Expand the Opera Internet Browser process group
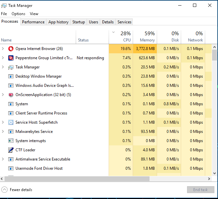This screenshot has height=199, width=218. pos(3,49)
